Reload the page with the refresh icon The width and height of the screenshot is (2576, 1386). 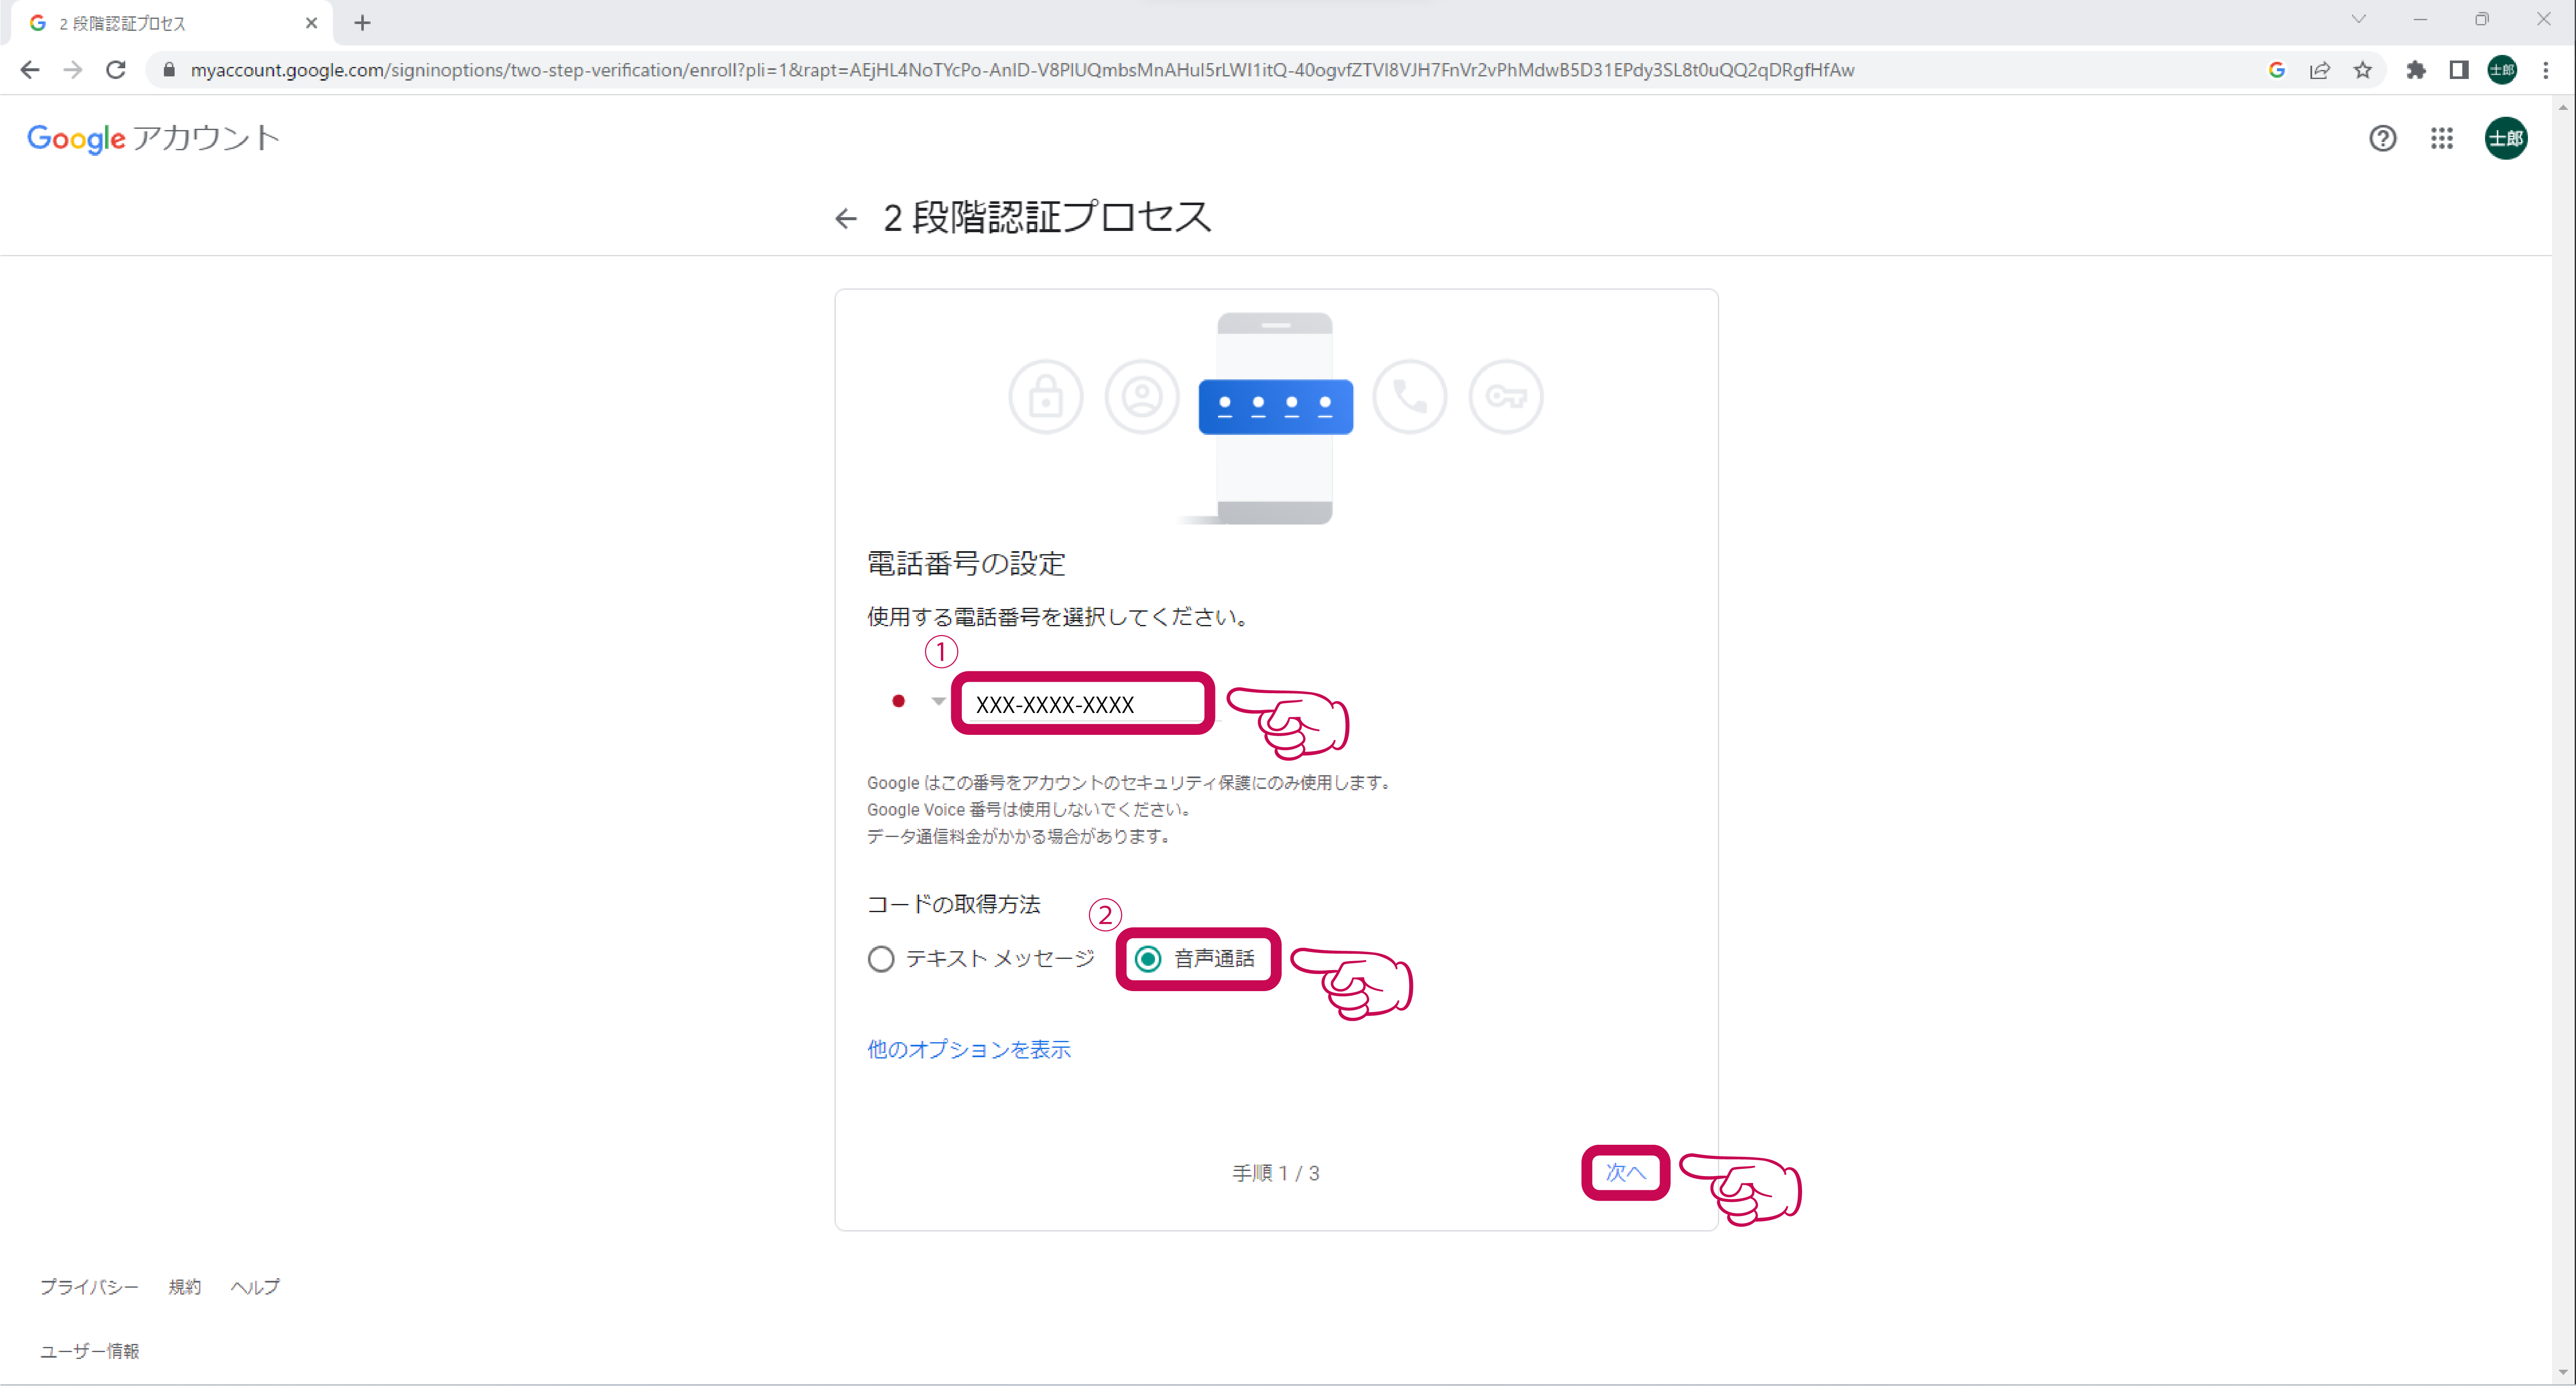click(x=116, y=70)
